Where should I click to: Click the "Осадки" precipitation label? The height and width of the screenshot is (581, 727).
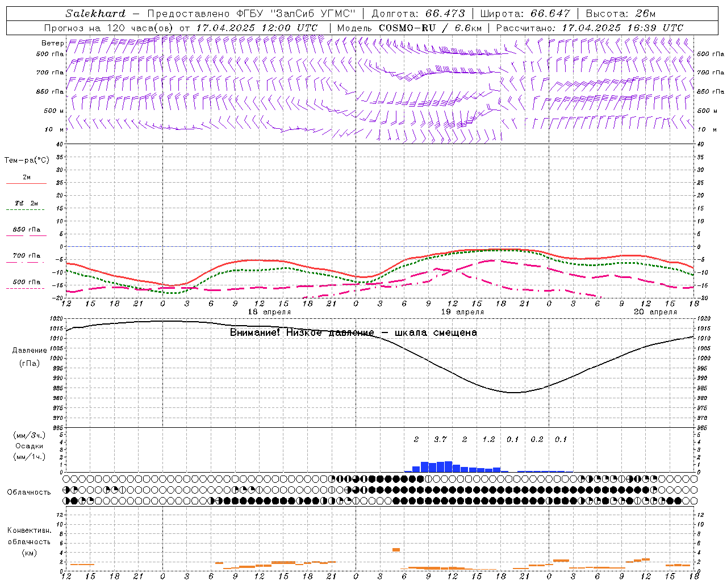click(x=30, y=447)
